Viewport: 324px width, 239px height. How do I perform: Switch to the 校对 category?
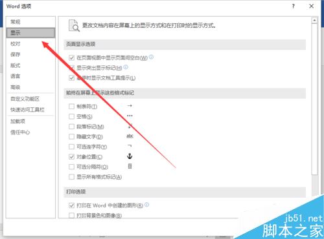[x=30, y=44]
